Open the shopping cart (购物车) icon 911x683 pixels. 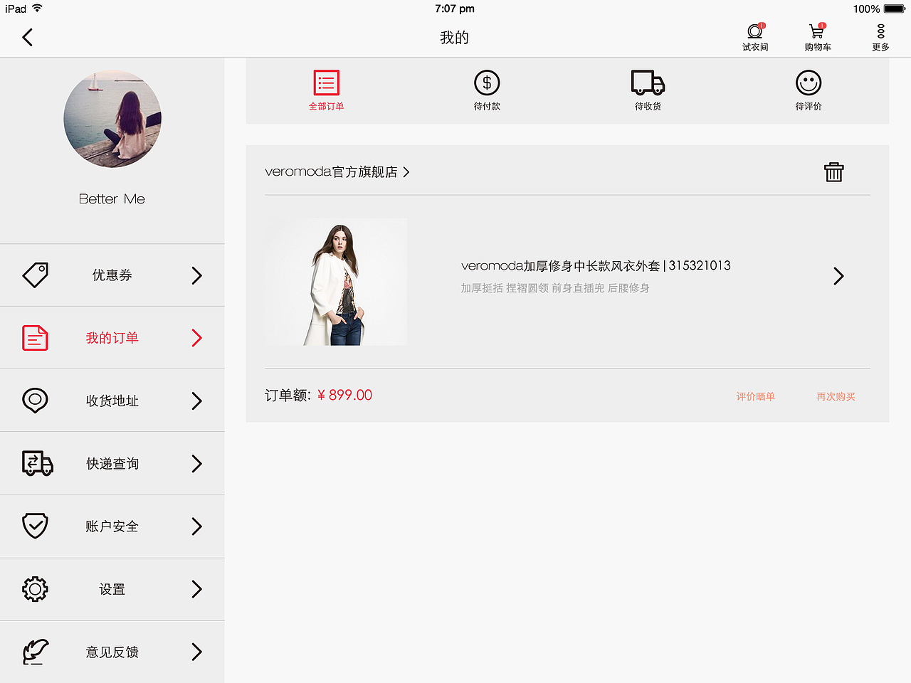817,31
